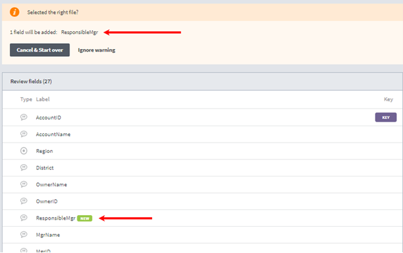Viewport: 403px width, 253px height.
Task: Click ResponsibleMgr in the warning message
Action: click(80, 32)
